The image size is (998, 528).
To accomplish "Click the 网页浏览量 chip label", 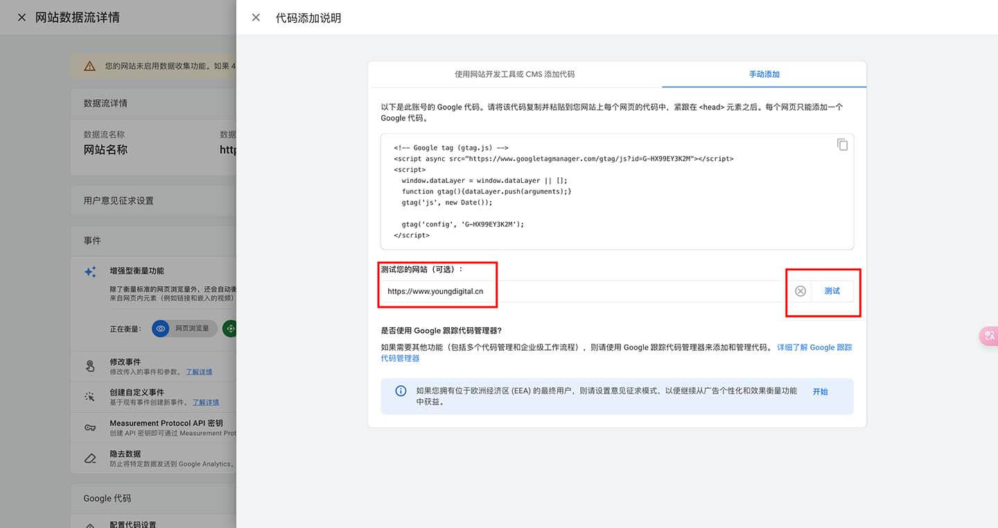I will 192,328.
